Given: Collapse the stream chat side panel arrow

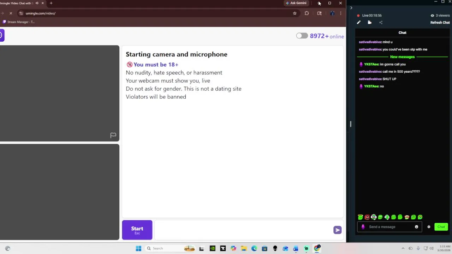Looking at the screenshot, I should 351,8.
